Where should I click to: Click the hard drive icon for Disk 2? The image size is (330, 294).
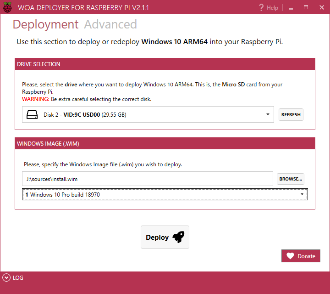[x=32, y=115]
